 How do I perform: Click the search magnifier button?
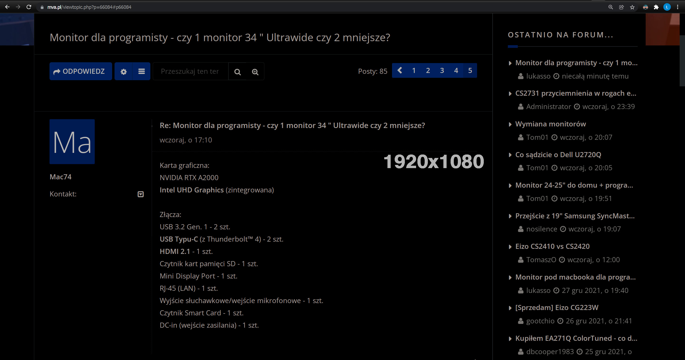(237, 72)
